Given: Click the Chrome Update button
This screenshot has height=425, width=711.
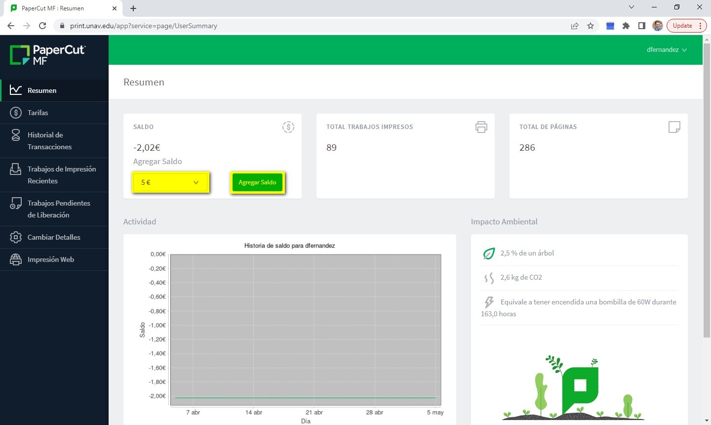Looking at the screenshot, I should coord(682,26).
